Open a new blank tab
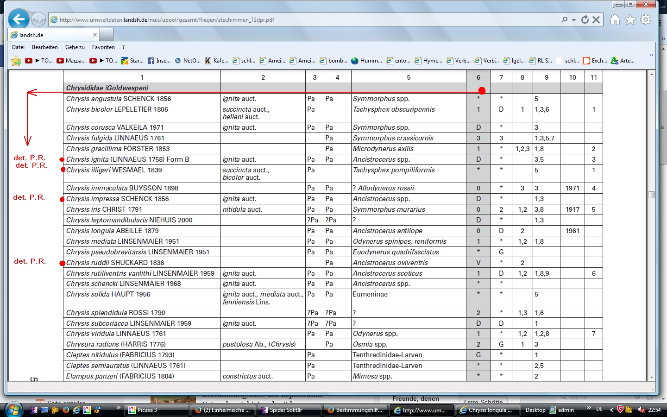 pyautogui.click(x=107, y=35)
